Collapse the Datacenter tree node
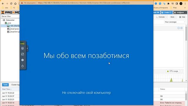 [x=2, y=20]
